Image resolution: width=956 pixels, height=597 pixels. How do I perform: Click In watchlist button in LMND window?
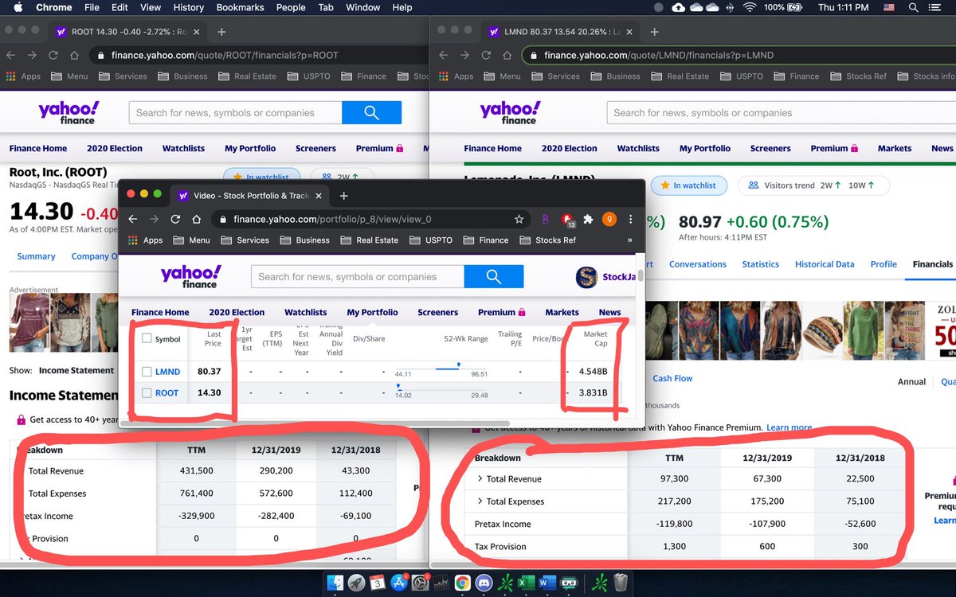coord(689,185)
